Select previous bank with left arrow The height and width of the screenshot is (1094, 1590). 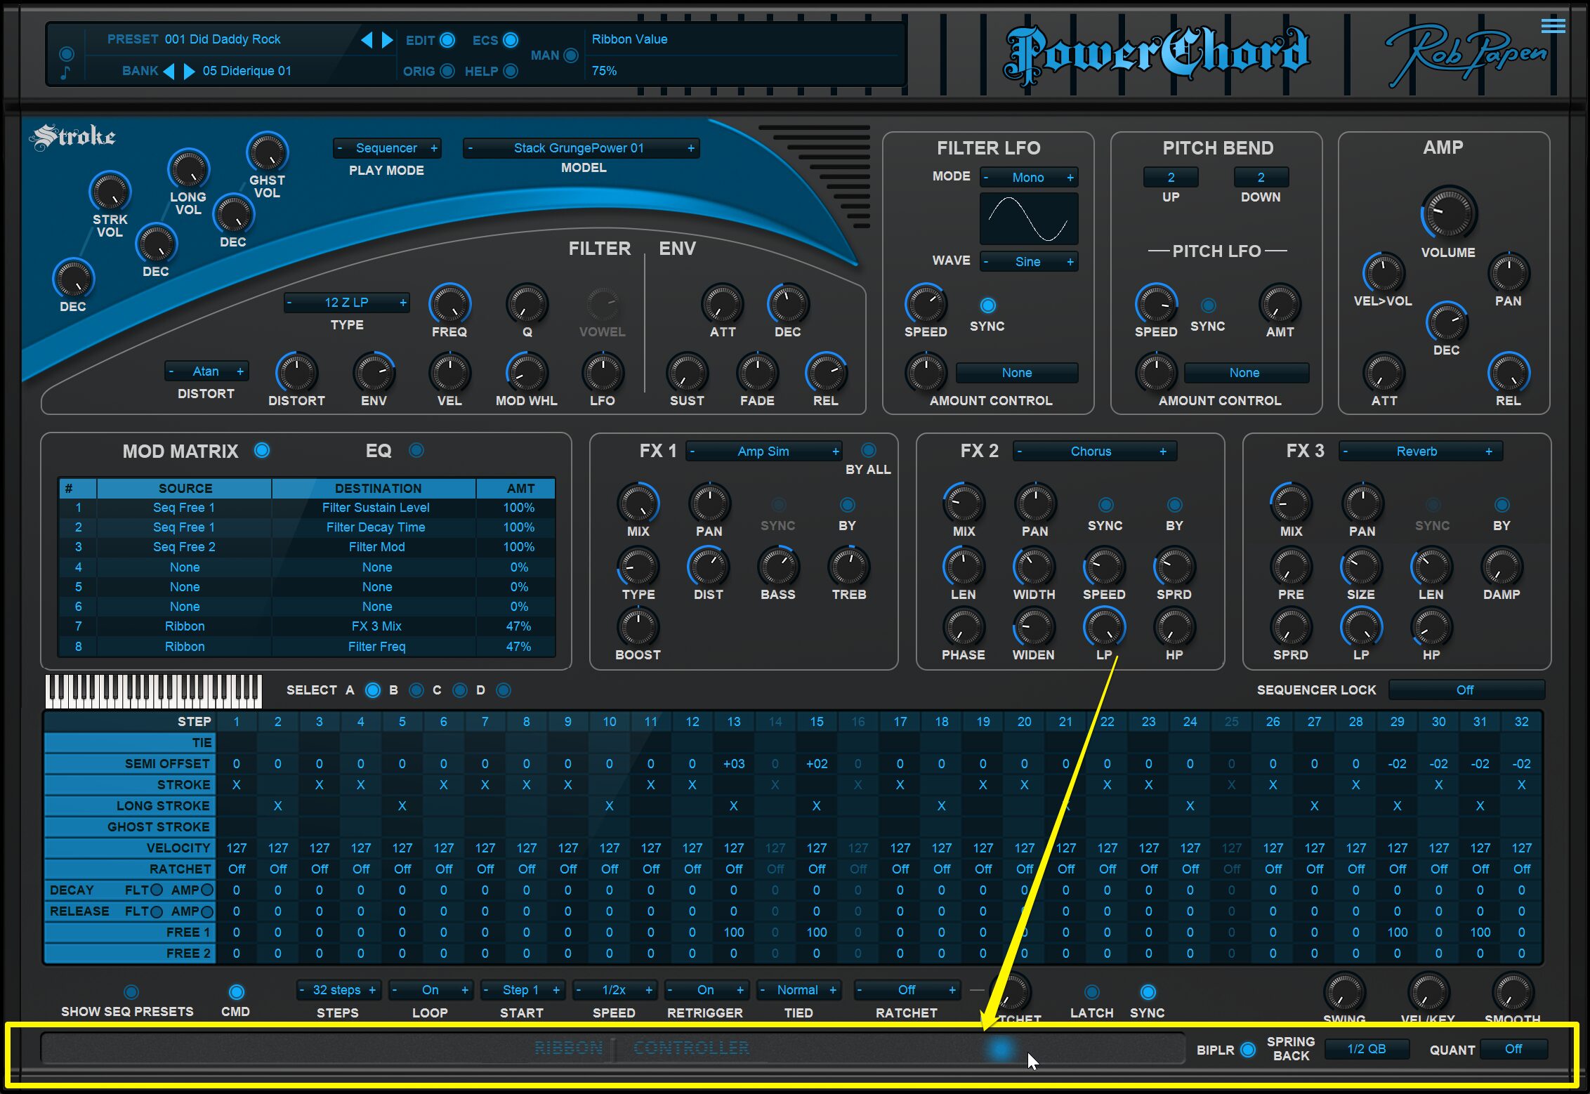coord(169,71)
